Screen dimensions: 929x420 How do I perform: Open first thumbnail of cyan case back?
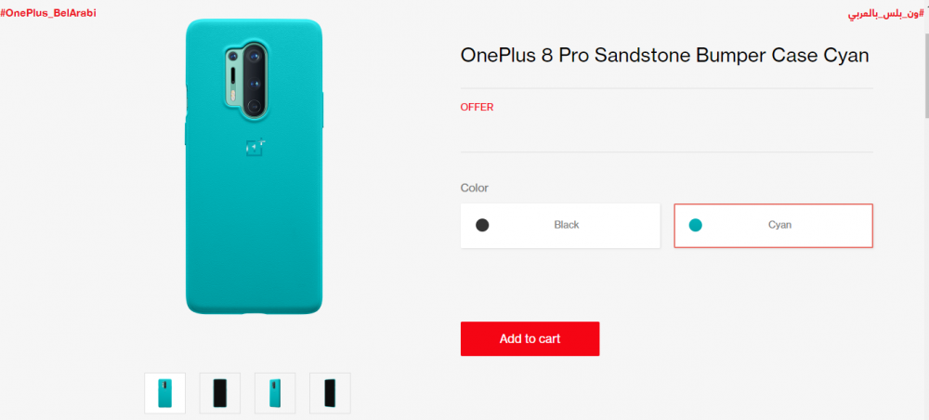[164, 393]
